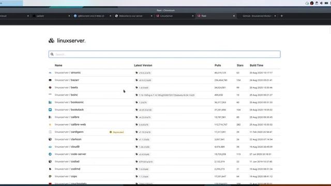The image size is (331, 186).
Task: Click the boinc version tag text
Action: point(167,95)
